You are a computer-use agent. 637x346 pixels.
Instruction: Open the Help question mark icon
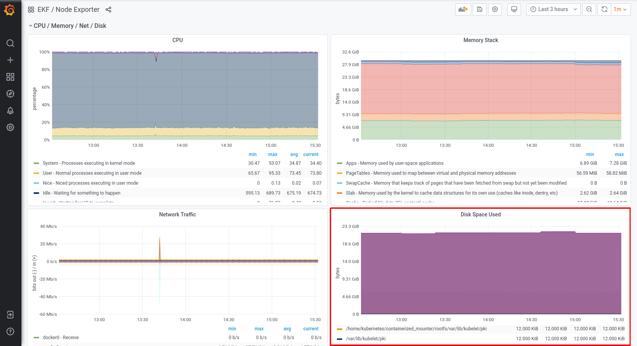[x=10, y=331]
